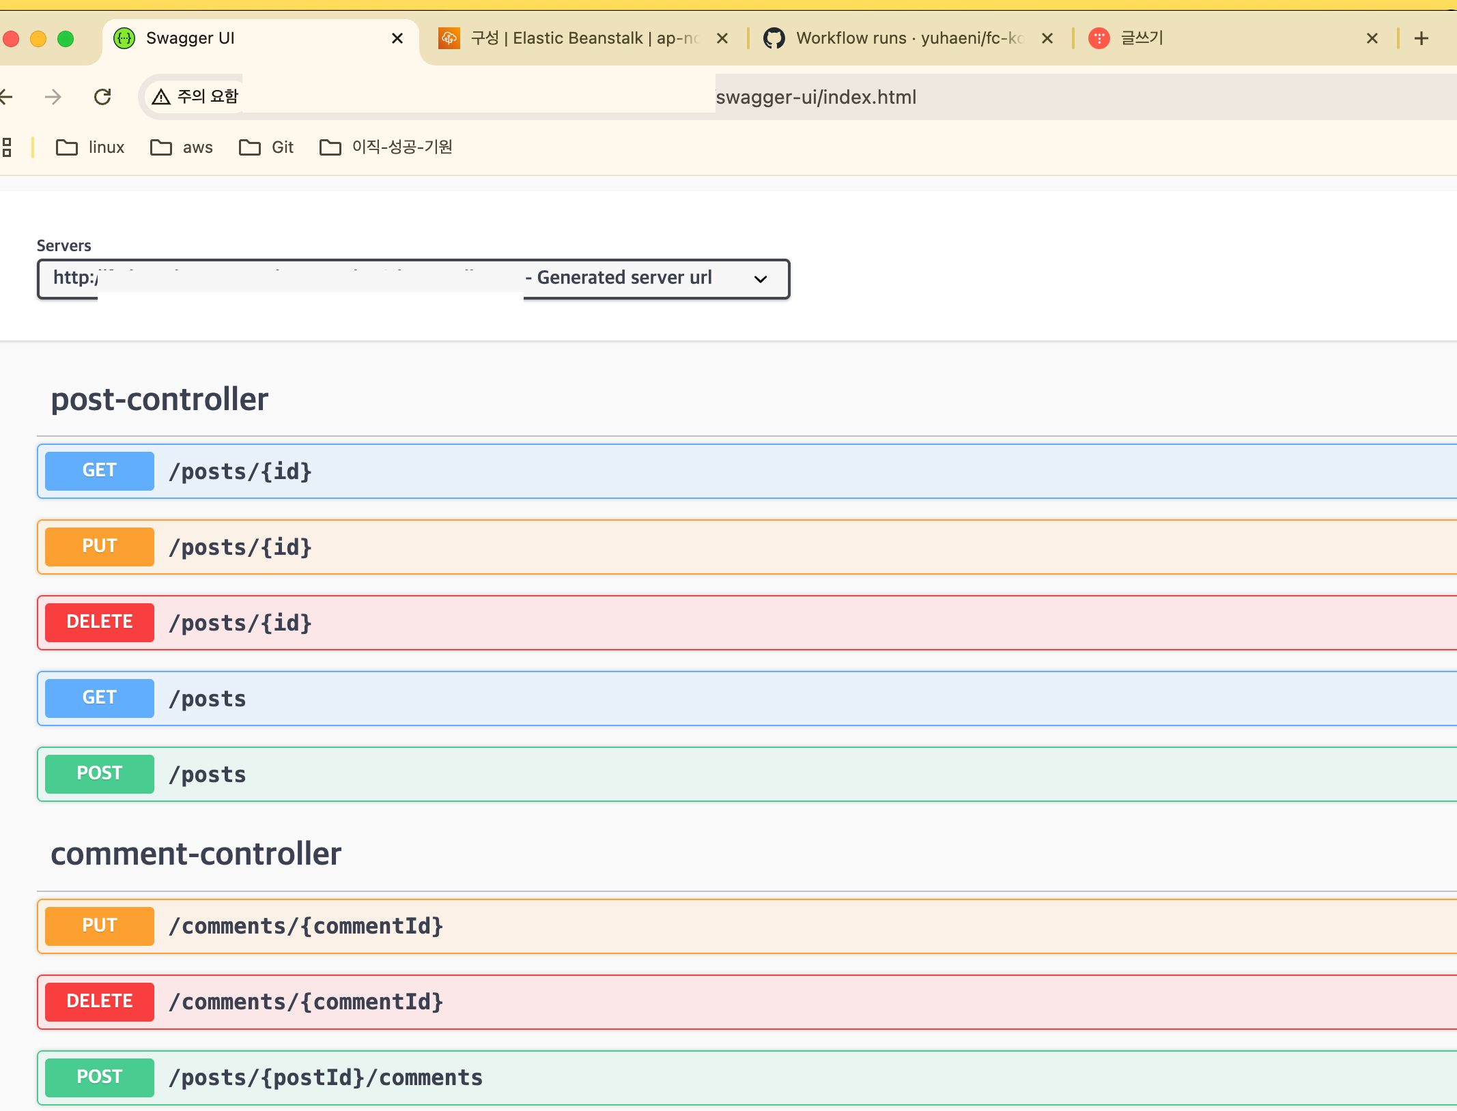Collapse the post-controller section
Screen dimensions: 1457x1111
click(160, 399)
